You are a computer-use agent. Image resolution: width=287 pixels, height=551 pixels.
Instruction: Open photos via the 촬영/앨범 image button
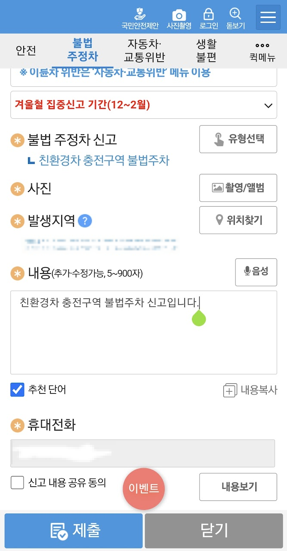tap(238, 188)
